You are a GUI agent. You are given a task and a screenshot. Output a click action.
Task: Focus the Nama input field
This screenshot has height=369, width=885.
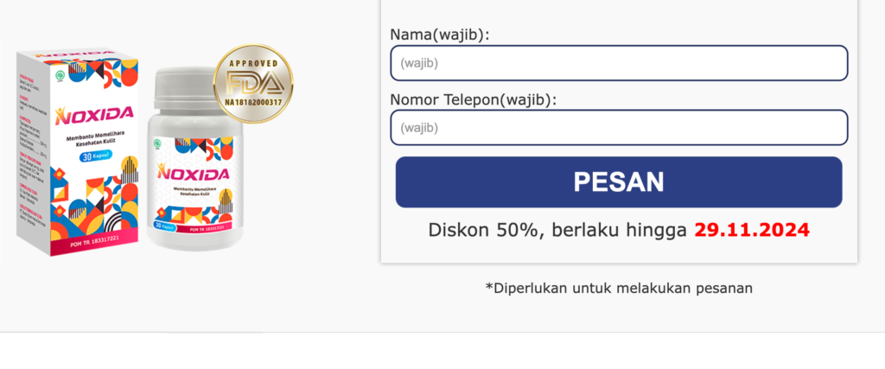(x=618, y=63)
